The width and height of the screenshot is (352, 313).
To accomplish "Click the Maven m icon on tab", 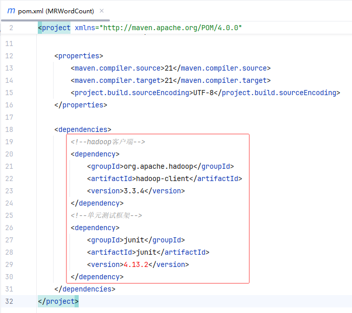I will pos(11,11).
